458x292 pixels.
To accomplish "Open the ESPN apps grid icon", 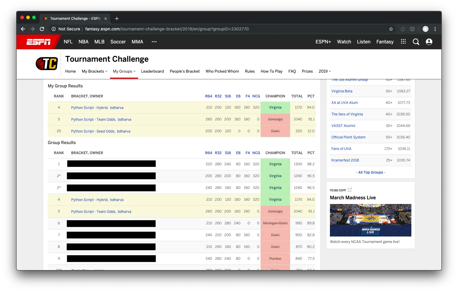I will click(x=403, y=42).
